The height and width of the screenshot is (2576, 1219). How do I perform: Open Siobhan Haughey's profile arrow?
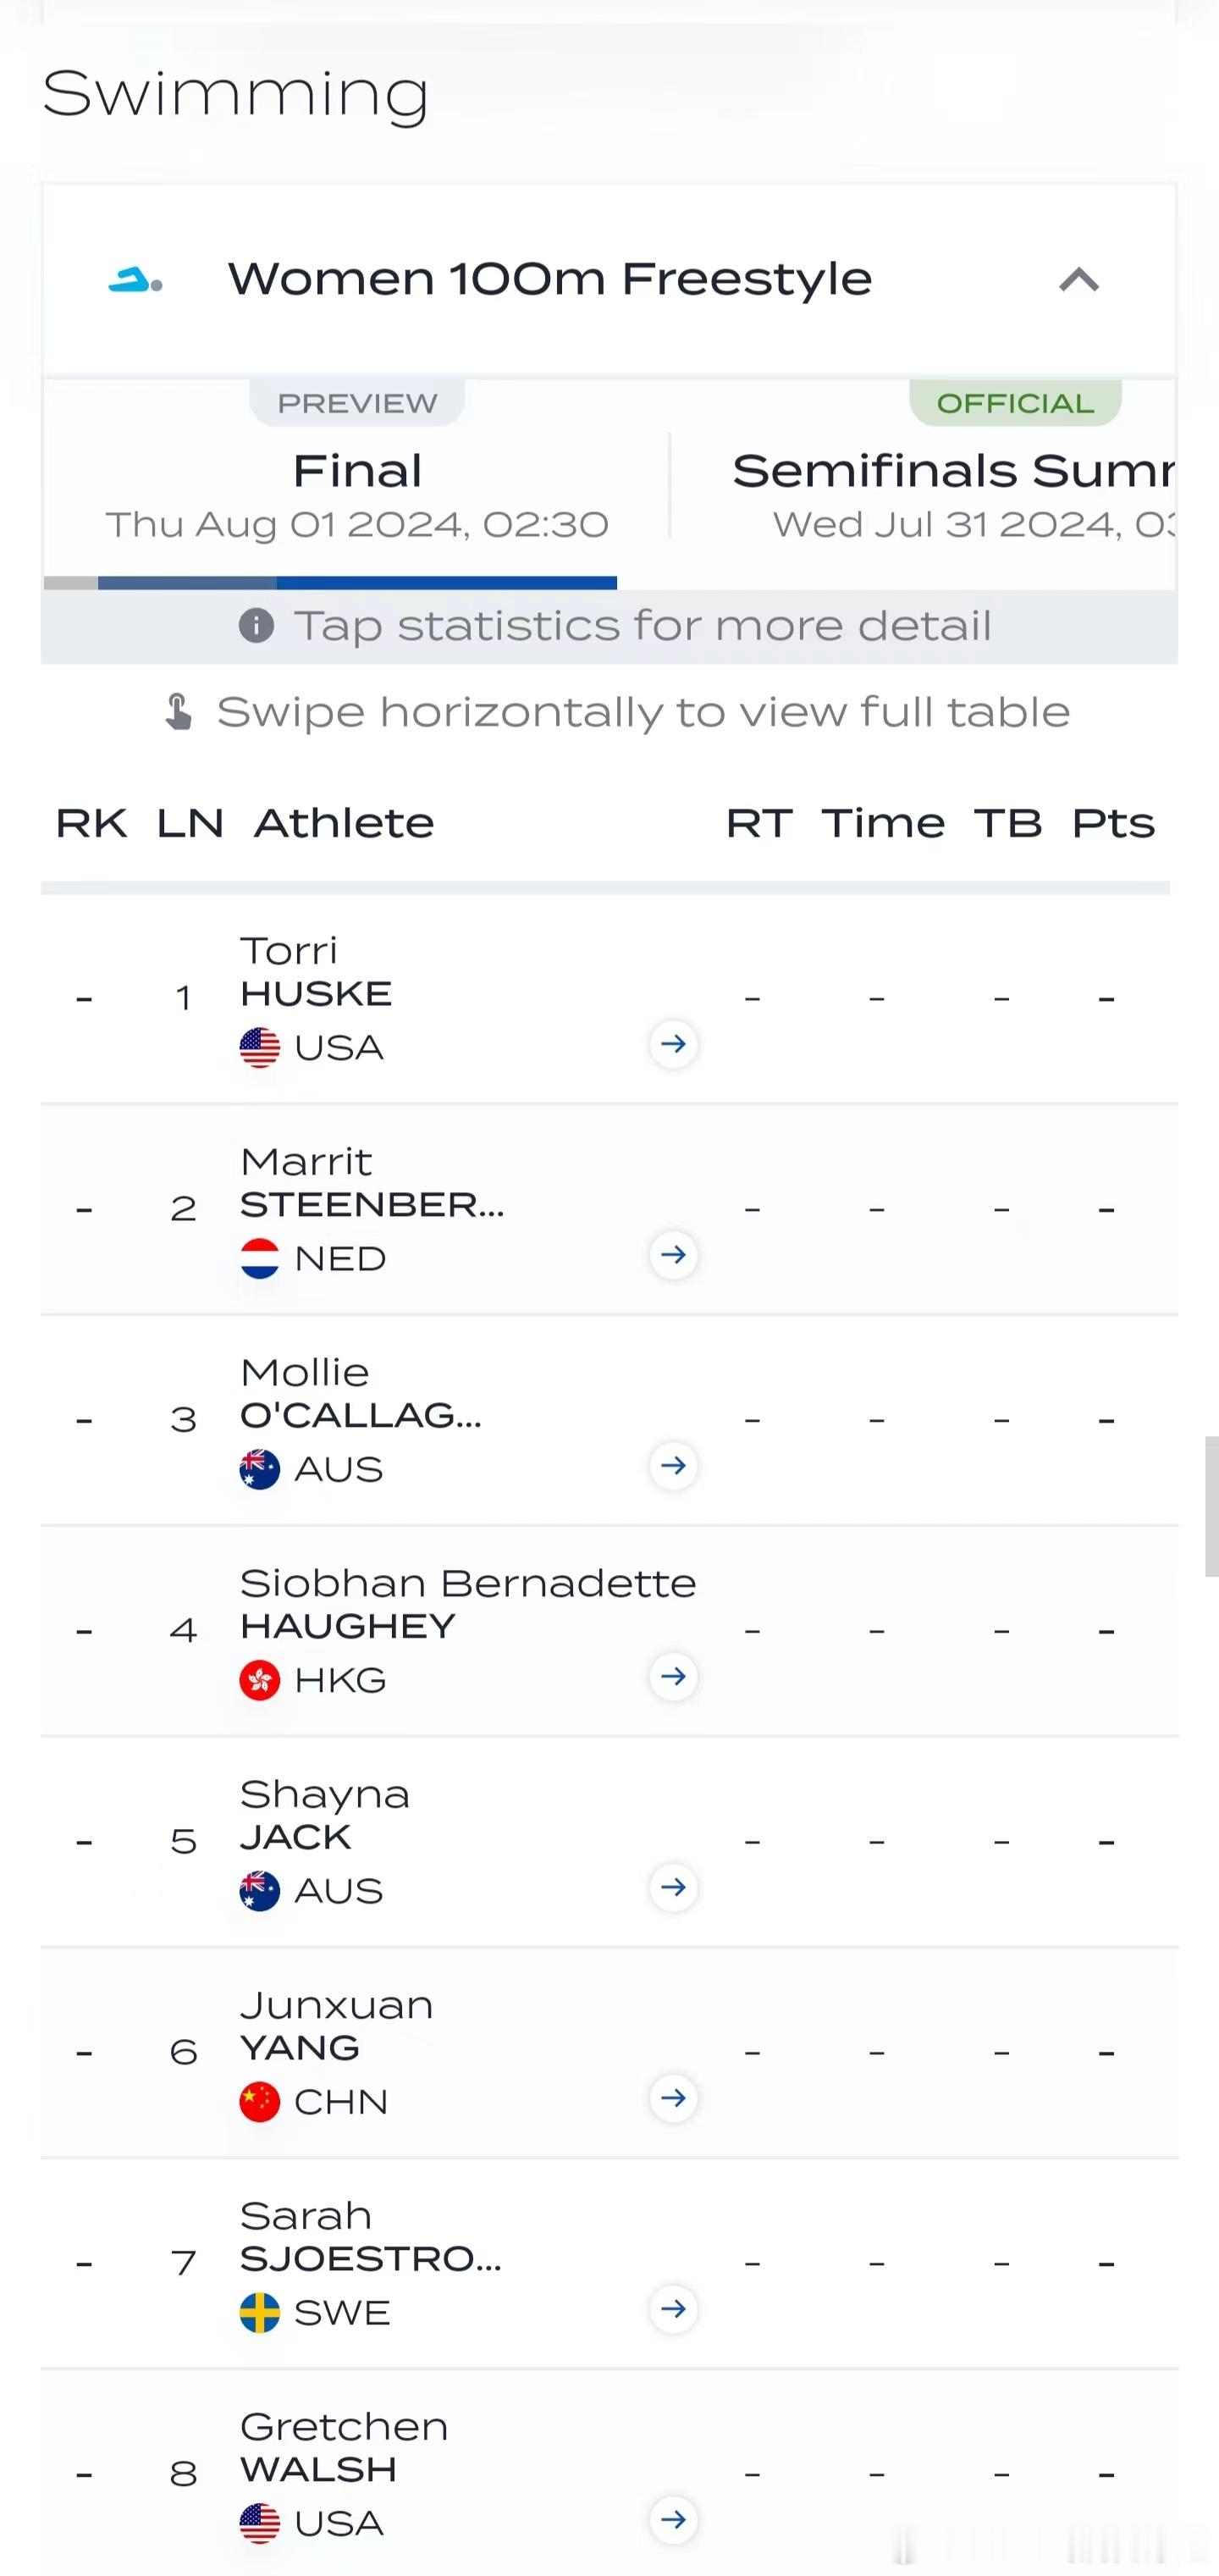click(x=673, y=1676)
